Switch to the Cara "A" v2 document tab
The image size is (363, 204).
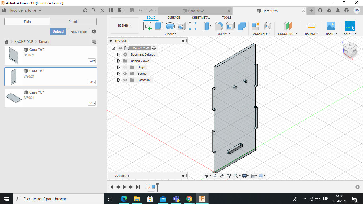195,11
